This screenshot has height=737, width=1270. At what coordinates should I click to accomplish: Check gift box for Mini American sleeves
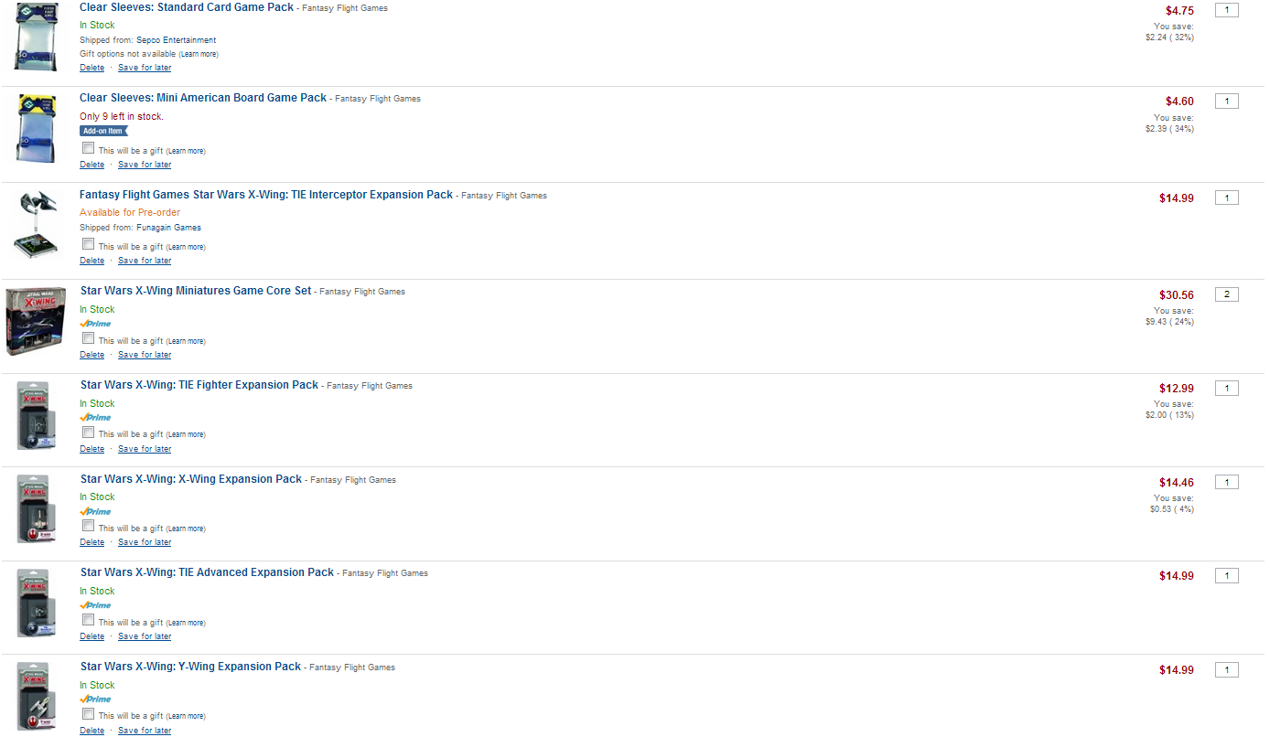(x=88, y=148)
